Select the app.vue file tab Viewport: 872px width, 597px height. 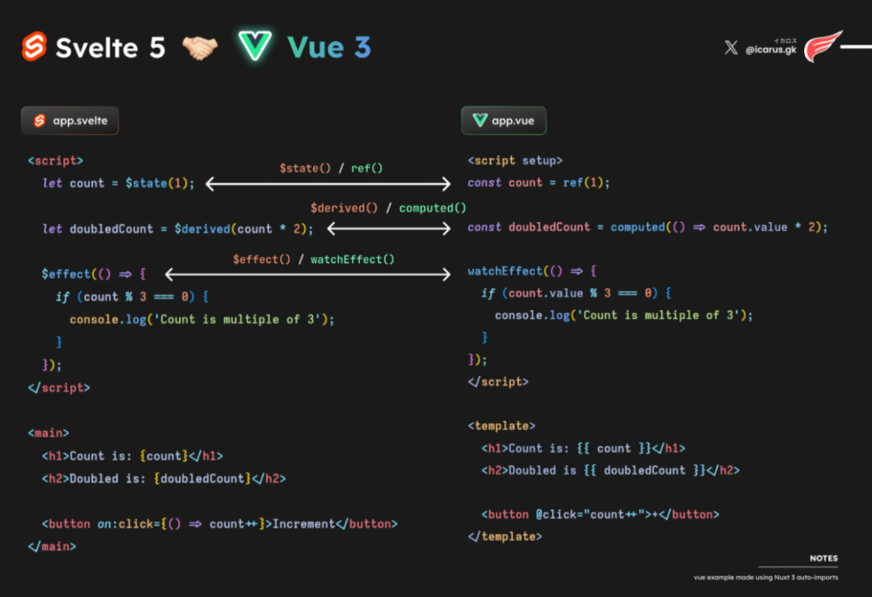[x=503, y=120]
